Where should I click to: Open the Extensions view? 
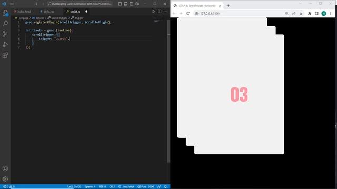tap(5, 55)
